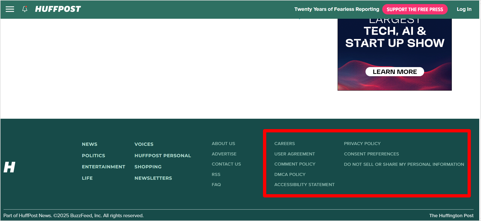
Task: Open Privacy Policy link
Action: pyautogui.click(x=362, y=144)
